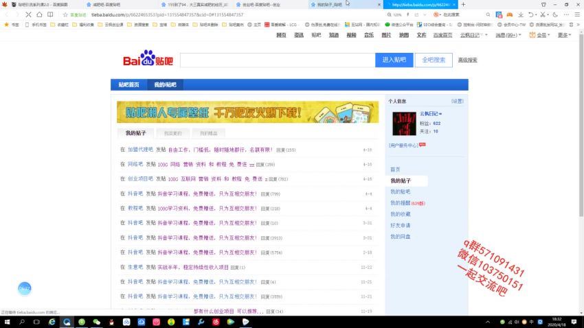Click the address bar search magnifier icon
The height and width of the screenshot is (328, 584).
coord(488,14)
